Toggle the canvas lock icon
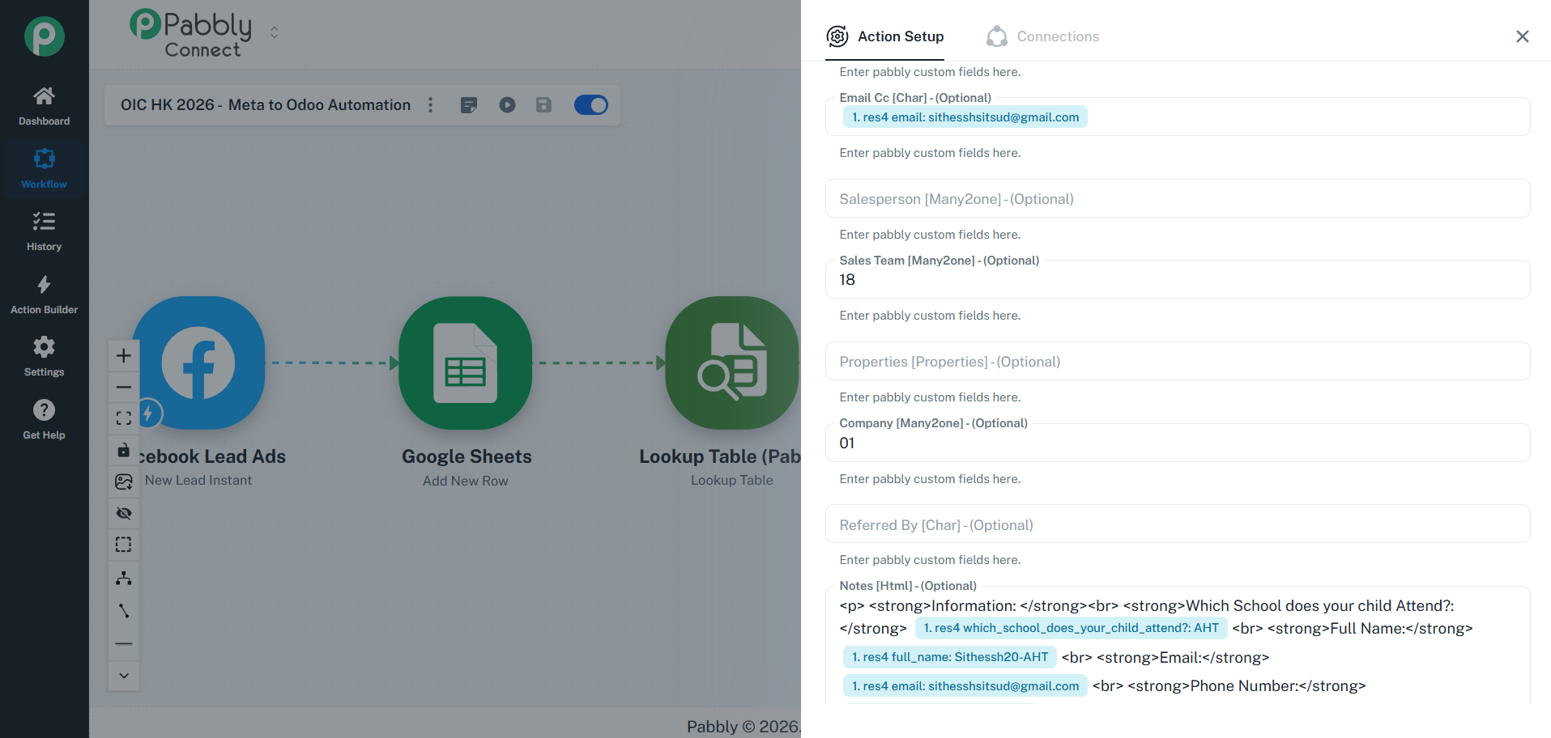The height and width of the screenshot is (738, 1551). tap(124, 450)
